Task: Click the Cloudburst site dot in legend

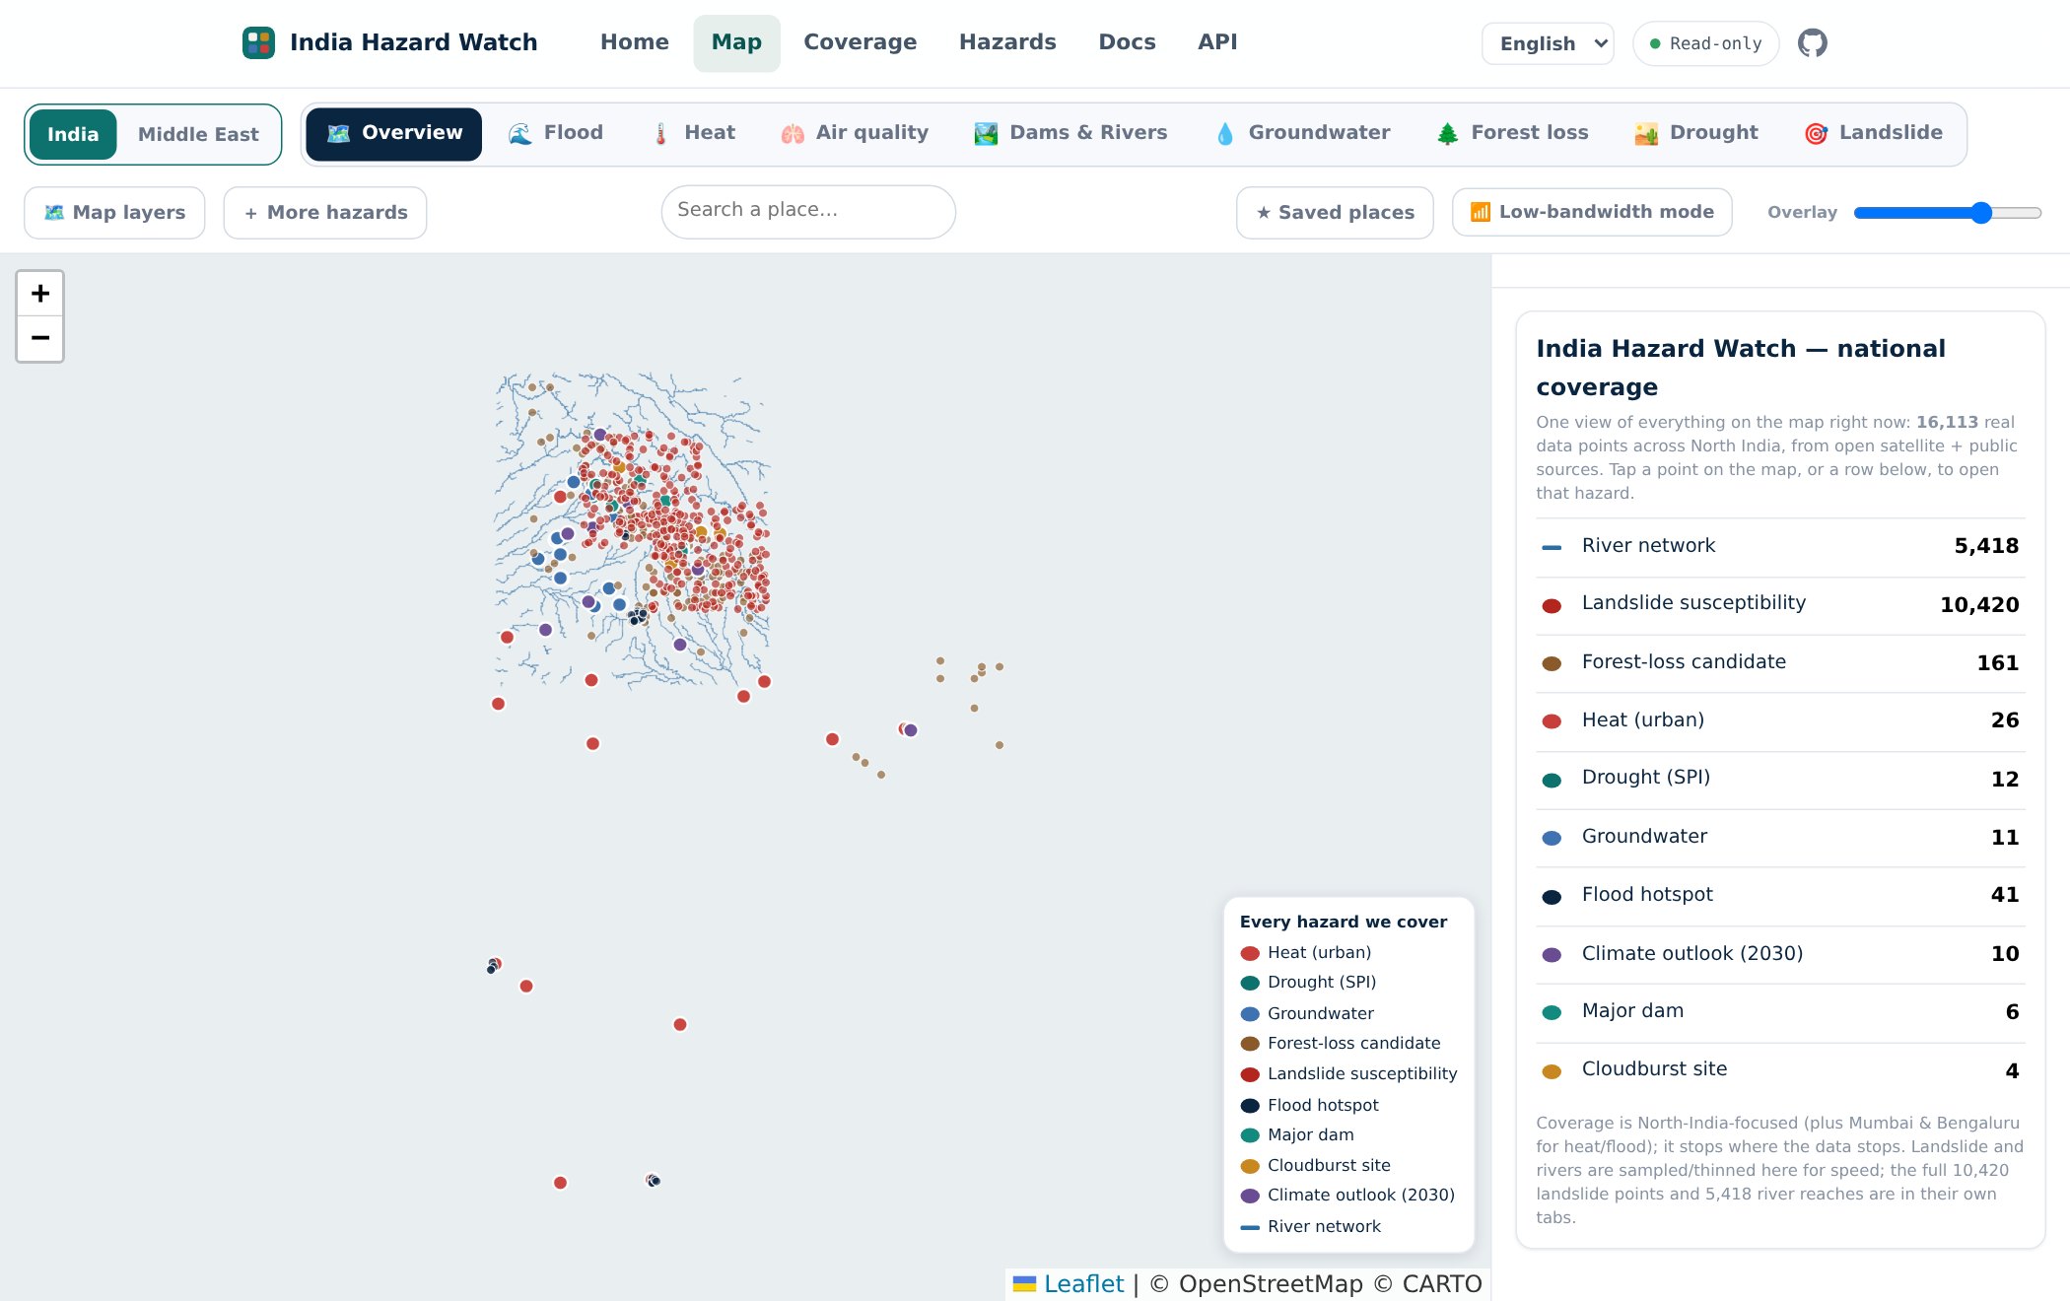Action: [x=1250, y=1166]
